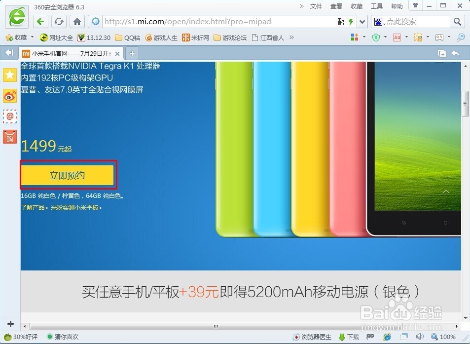Open the 江西省人 bookmark
Image resolution: width=470 pixels, height=344 pixels.
click(268, 38)
